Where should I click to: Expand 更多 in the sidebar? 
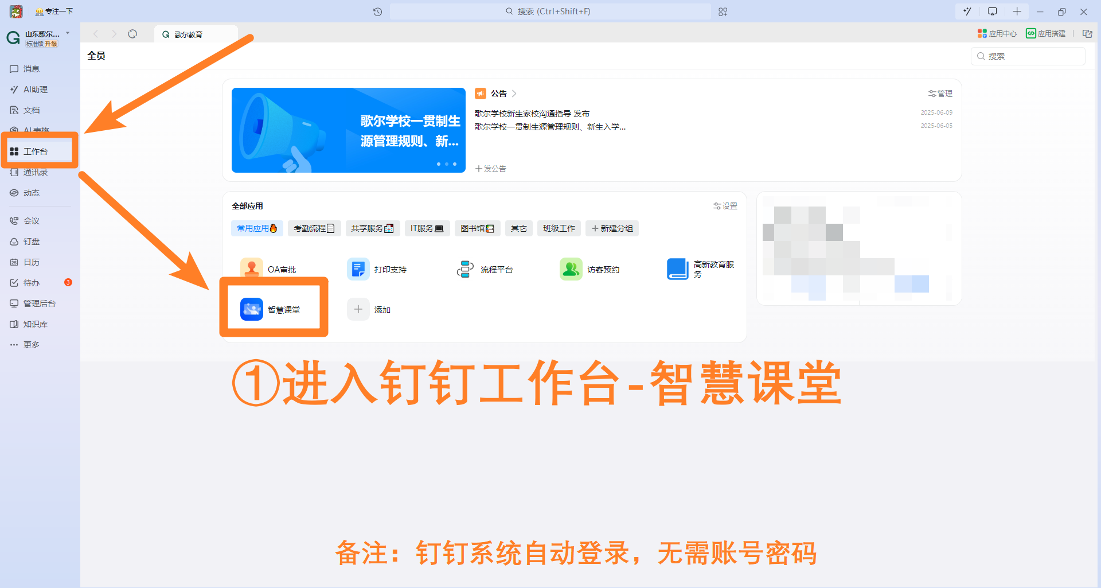(x=32, y=345)
